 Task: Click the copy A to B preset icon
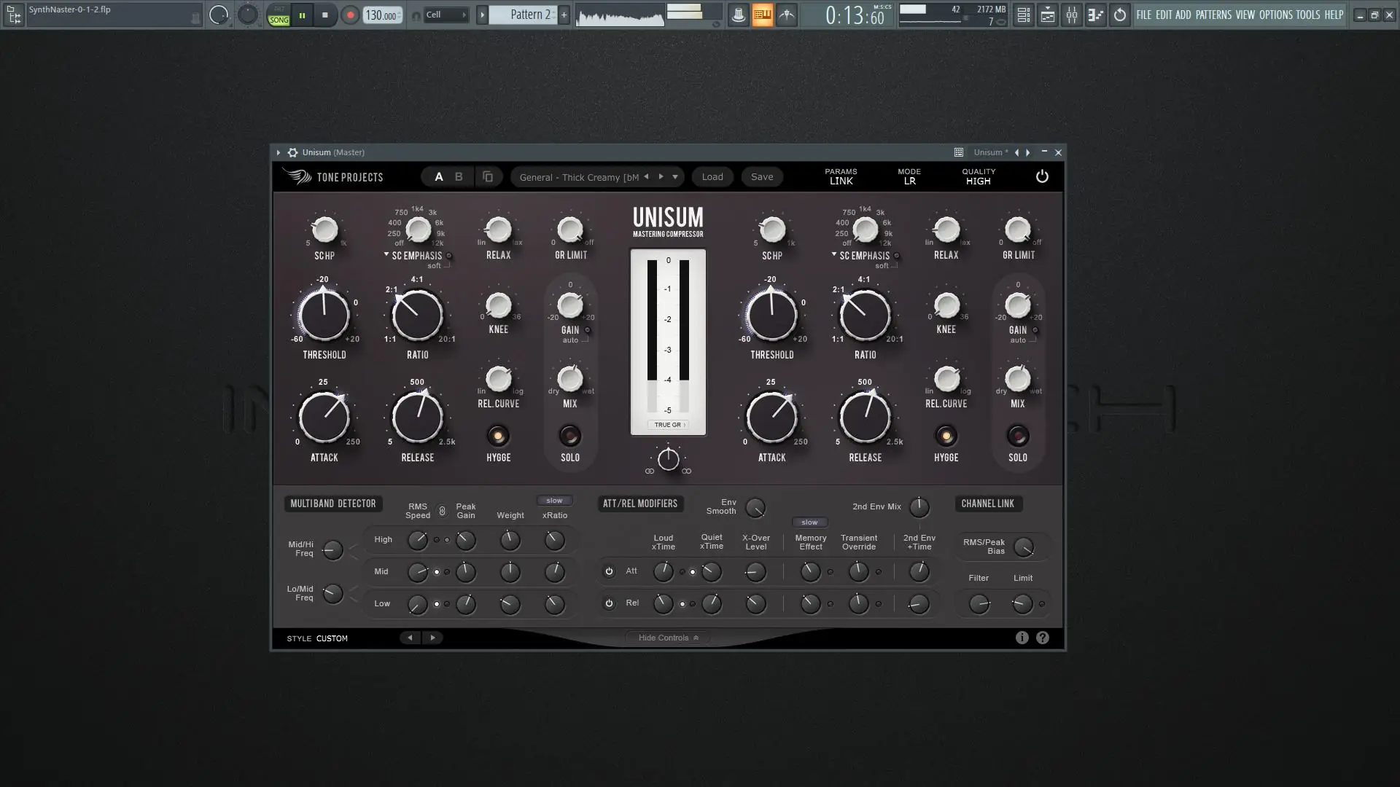(x=487, y=176)
